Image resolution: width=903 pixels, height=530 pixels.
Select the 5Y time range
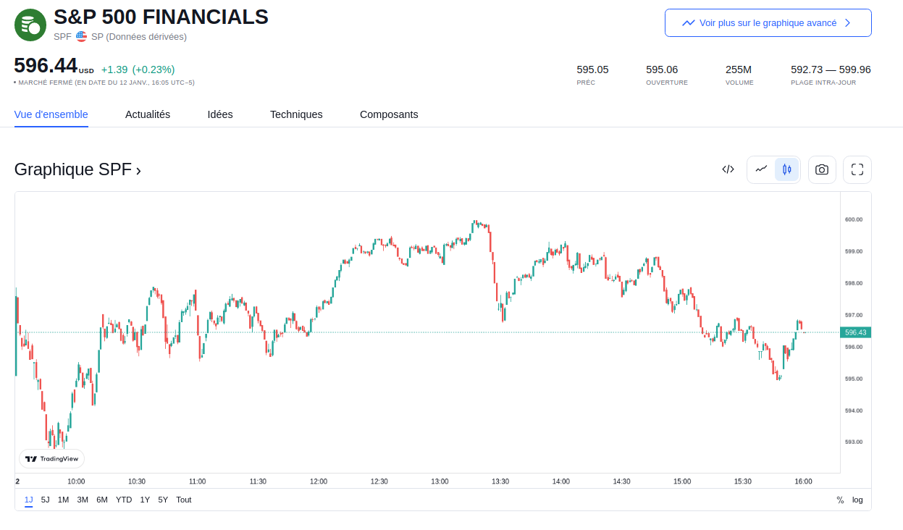[x=163, y=500]
